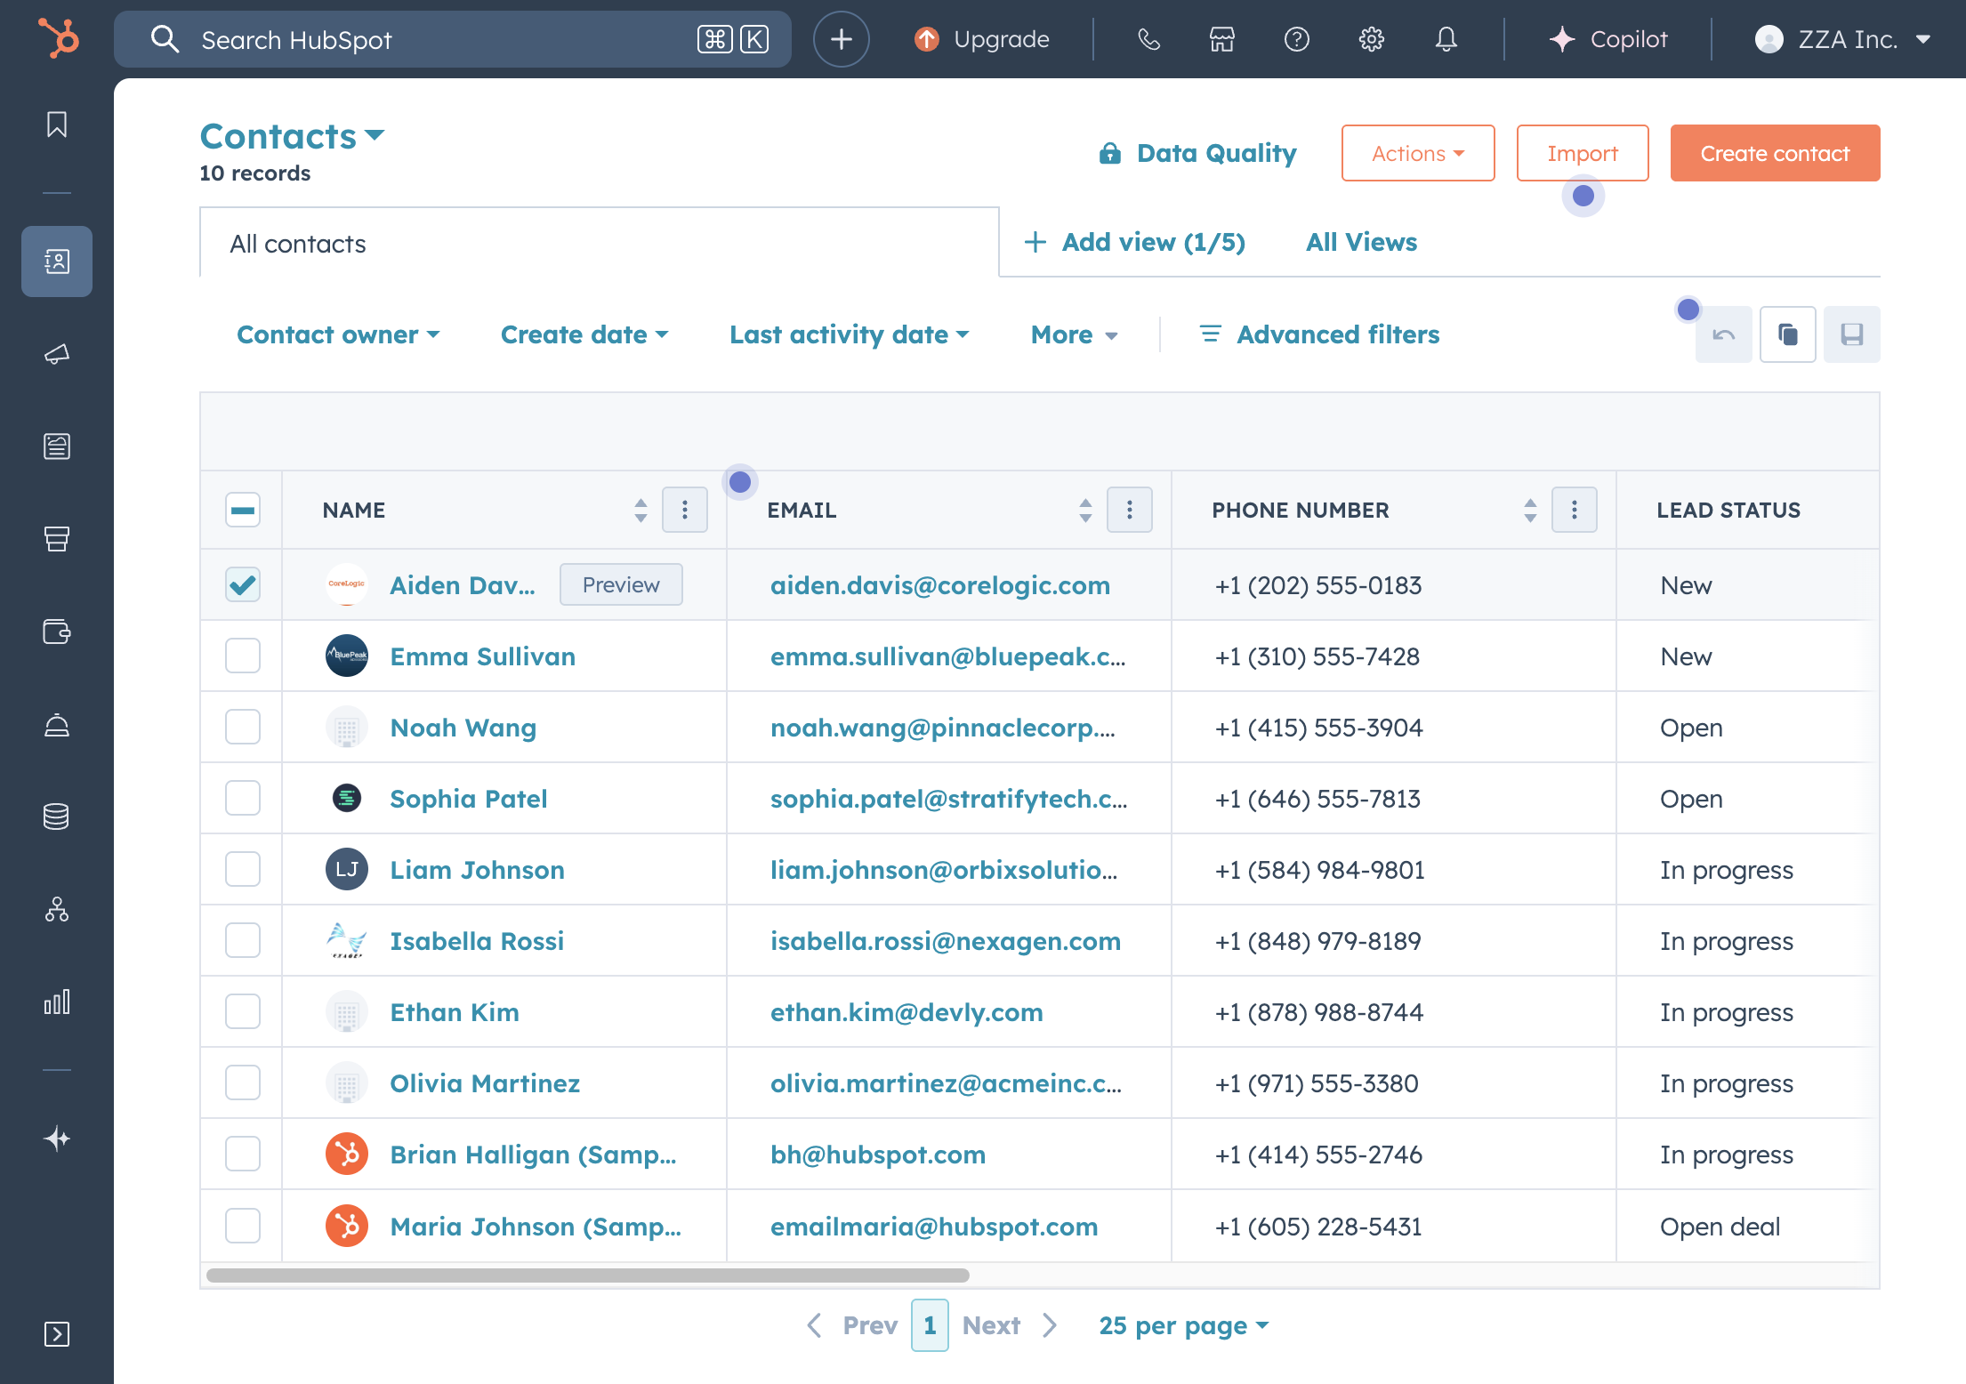Open the bookmarks icon in sidebar

click(x=57, y=125)
